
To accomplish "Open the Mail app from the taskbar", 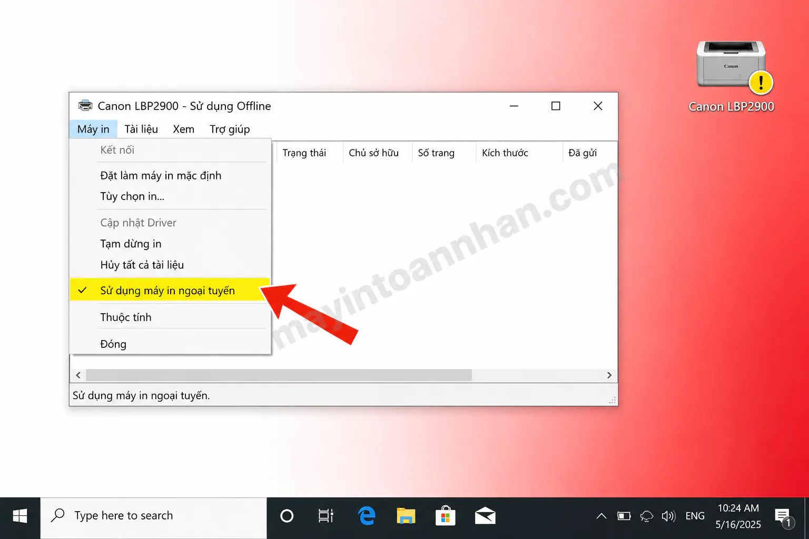I will click(x=485, y=516).
